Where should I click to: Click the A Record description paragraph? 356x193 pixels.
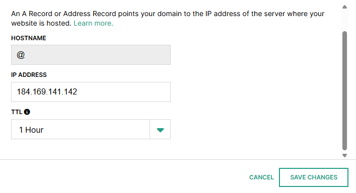168,19
